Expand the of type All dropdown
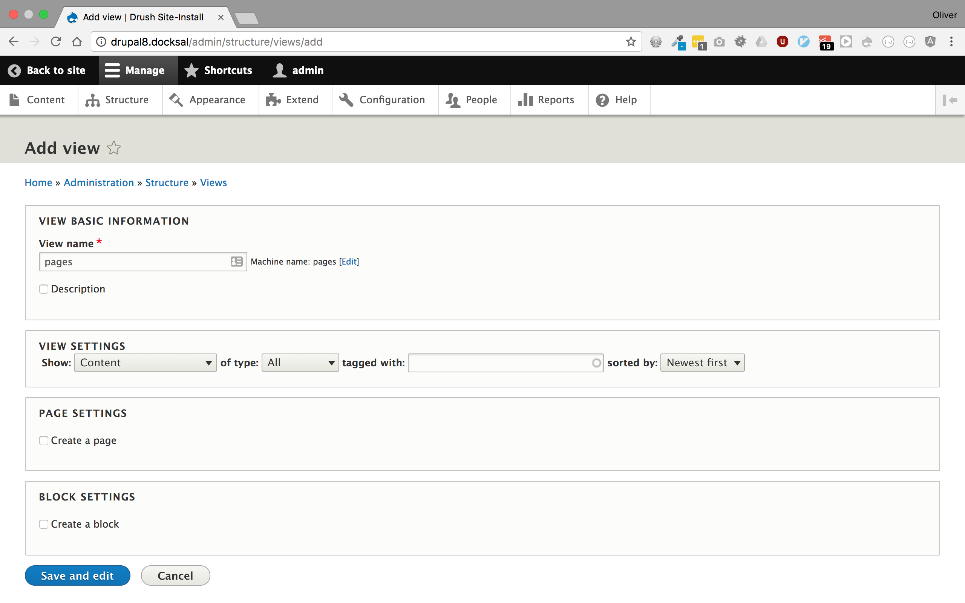 coord(300,363)
